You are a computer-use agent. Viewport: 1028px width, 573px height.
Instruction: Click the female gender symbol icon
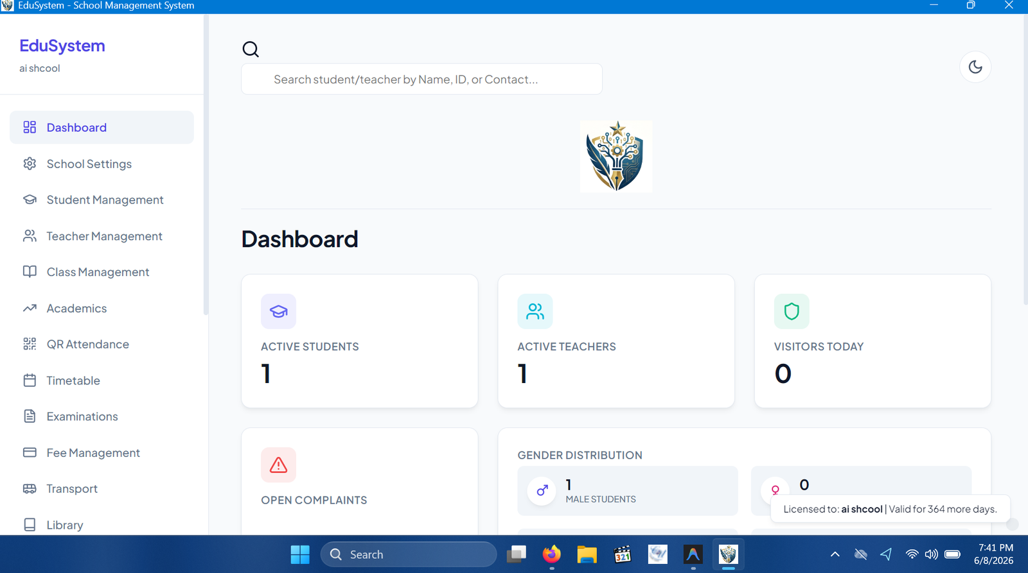coord(775,491)
